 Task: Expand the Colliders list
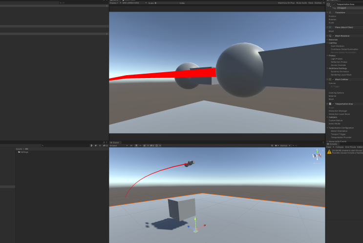click(x=327, y=117)
